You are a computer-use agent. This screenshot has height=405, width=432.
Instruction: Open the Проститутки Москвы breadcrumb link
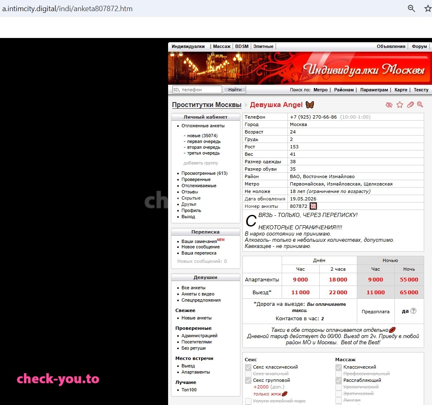pos(207,105)
